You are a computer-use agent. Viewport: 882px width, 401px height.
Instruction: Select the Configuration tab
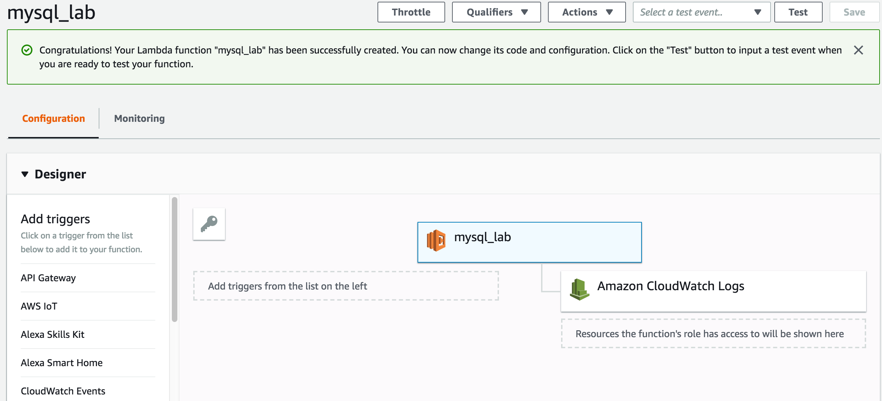53,118
